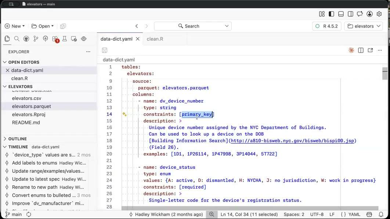
Task: Close data-dict.yaml in Open Editors
Action: tap(7, 71)
